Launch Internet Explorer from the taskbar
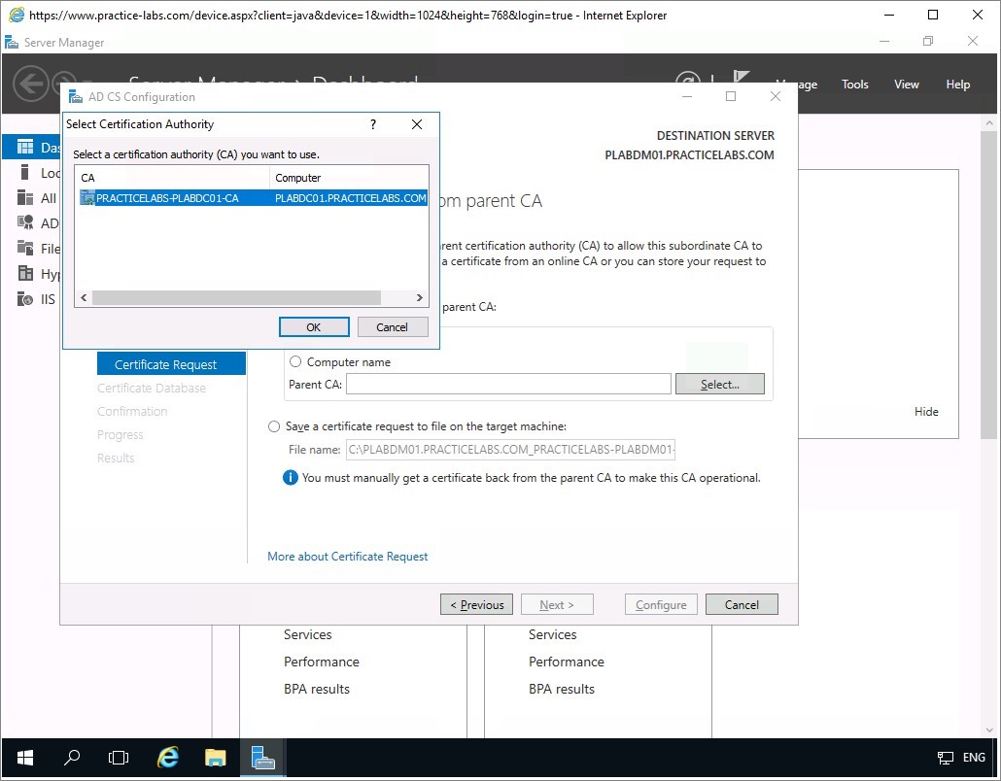Viewport: 1001px width, 781px height. 168,758
